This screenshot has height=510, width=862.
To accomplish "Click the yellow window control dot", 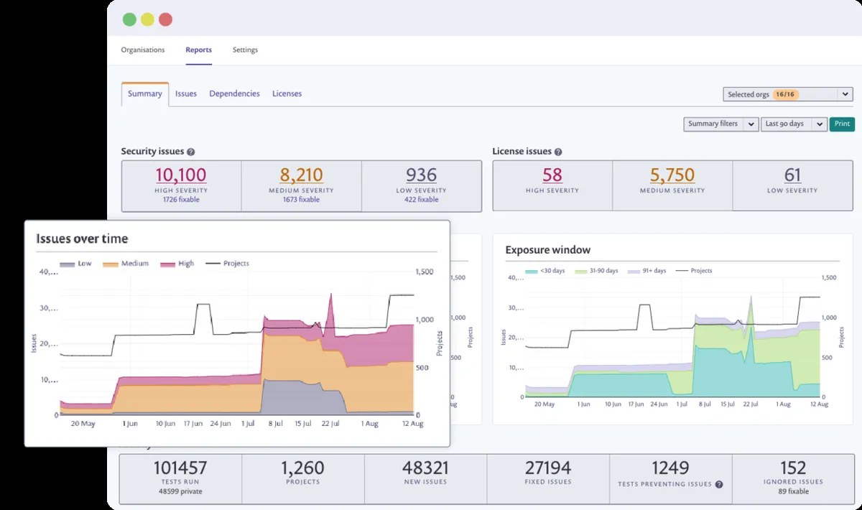I will pyautogui.click(x=147, y=19).
